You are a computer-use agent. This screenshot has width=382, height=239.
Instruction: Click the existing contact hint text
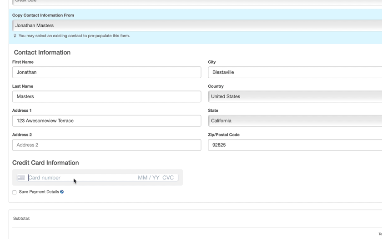coord(74,36)
